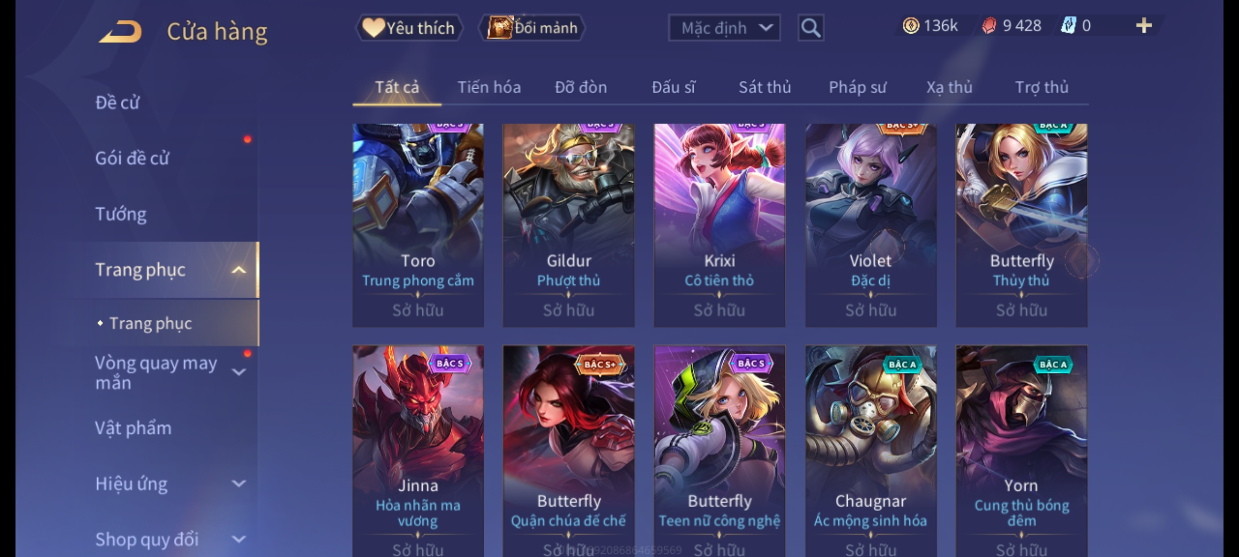1239x557 pixels.
Task: Open Đổi mảnh chest icon button
Action: 532,28
